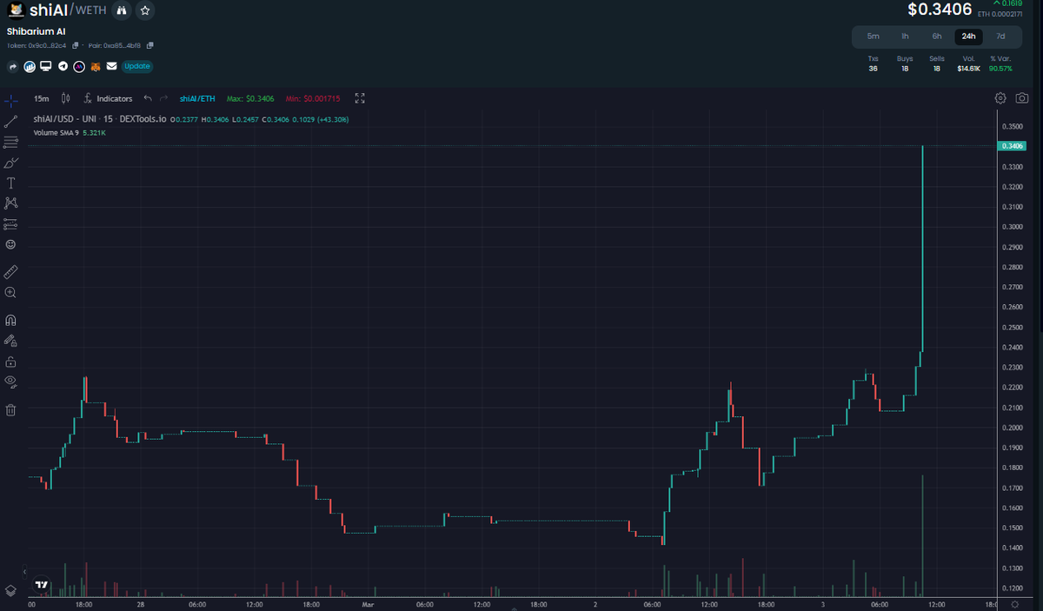Viewport: 1043px width, 611px height.
Task: Select the 5m stats tab
Action: point(874,37)
